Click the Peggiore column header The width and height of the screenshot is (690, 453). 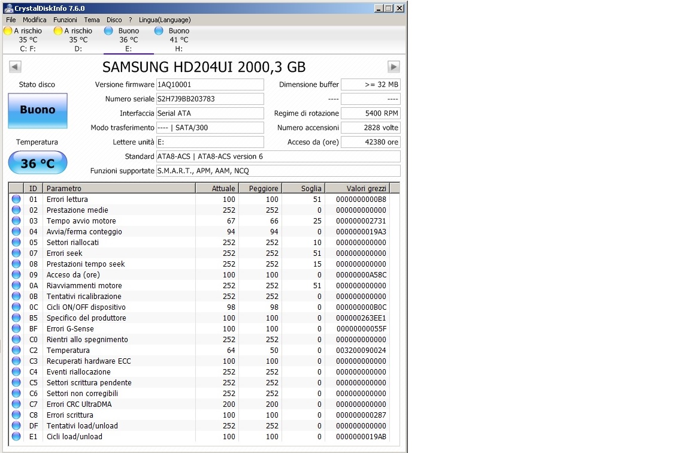(260, 188)
